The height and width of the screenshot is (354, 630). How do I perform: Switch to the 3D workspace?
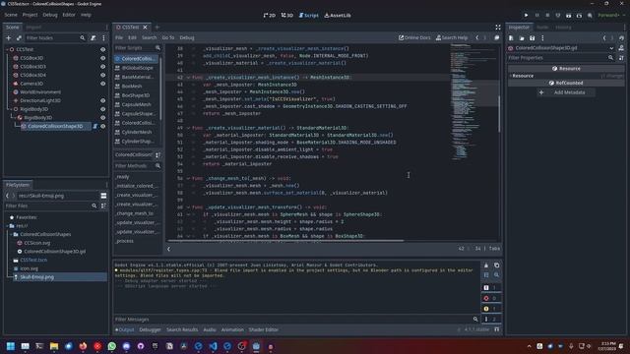(x=287, y=16)
